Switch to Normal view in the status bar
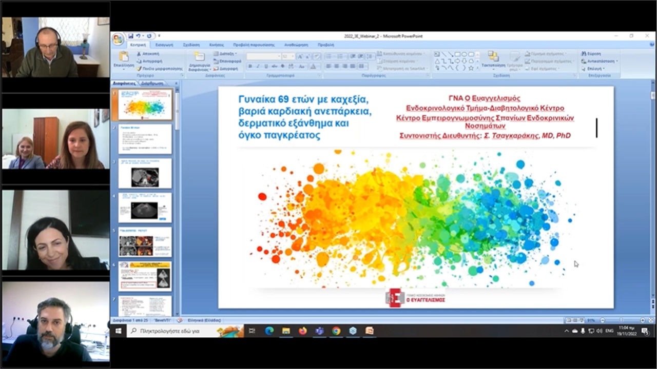The image size is (657, 369). tap(569, 319)
